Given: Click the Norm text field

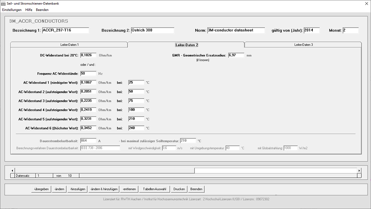Looking at the screenshot, I should click(x=236, y=30).
